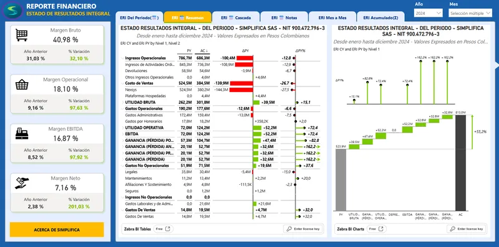Open the Zebra BI Tables external link icon
The width and height of the screenshot is (499, 247).
click(x=167, y=228)
